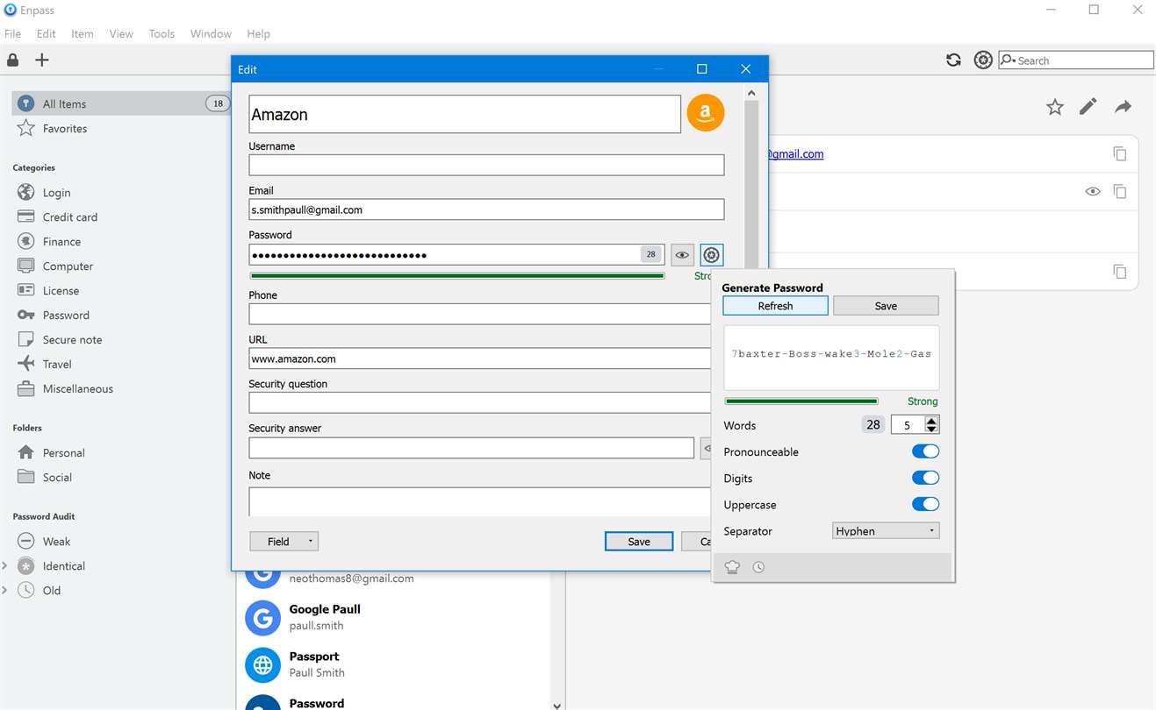Image resolution: width=1156 pixels, height=710 pixels.
Task: Click the share arrow icon in detail panel
Action: point(1123,107)
